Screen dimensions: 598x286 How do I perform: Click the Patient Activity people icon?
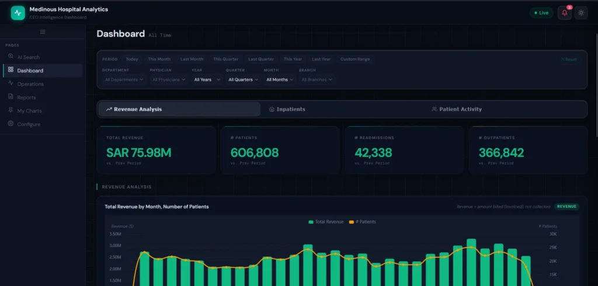tap(434, 109)
